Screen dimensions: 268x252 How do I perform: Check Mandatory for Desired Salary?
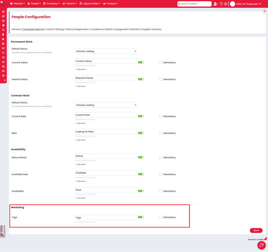[160, 79]
